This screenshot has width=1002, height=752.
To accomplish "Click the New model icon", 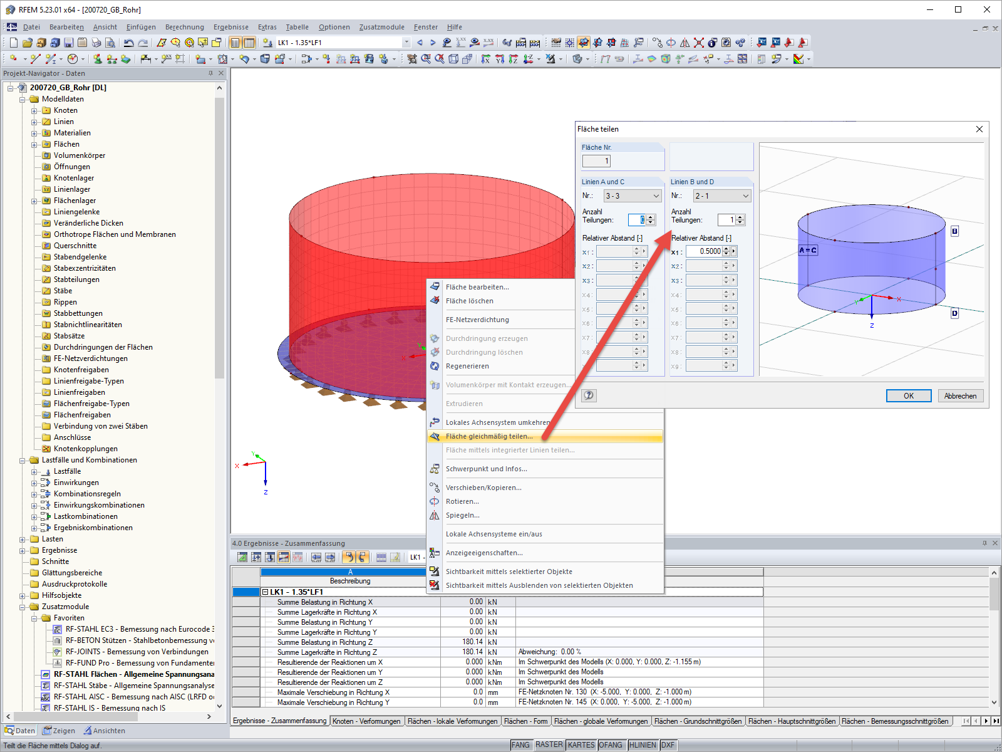I will point(13,43).
